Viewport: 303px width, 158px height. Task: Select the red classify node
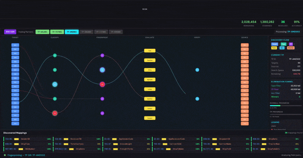[55, 113]
